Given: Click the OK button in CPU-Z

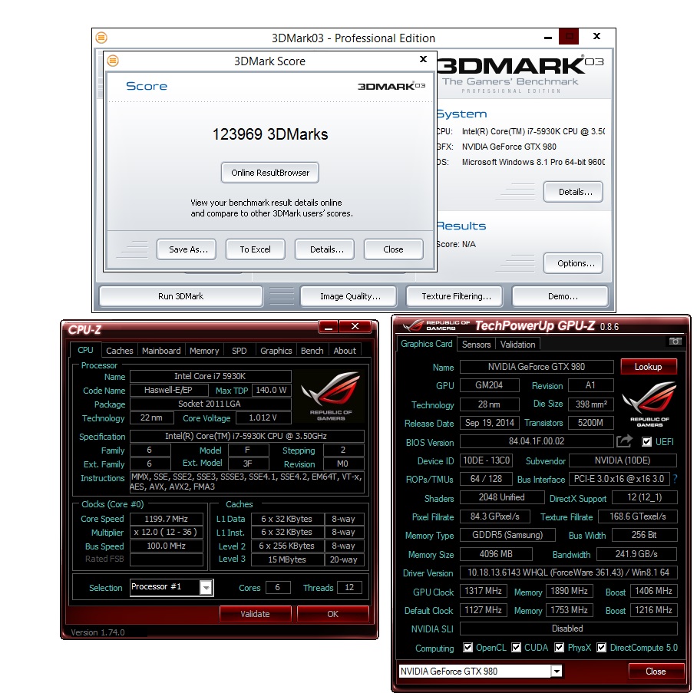Looking at the screenshot, I should point(332,614).
